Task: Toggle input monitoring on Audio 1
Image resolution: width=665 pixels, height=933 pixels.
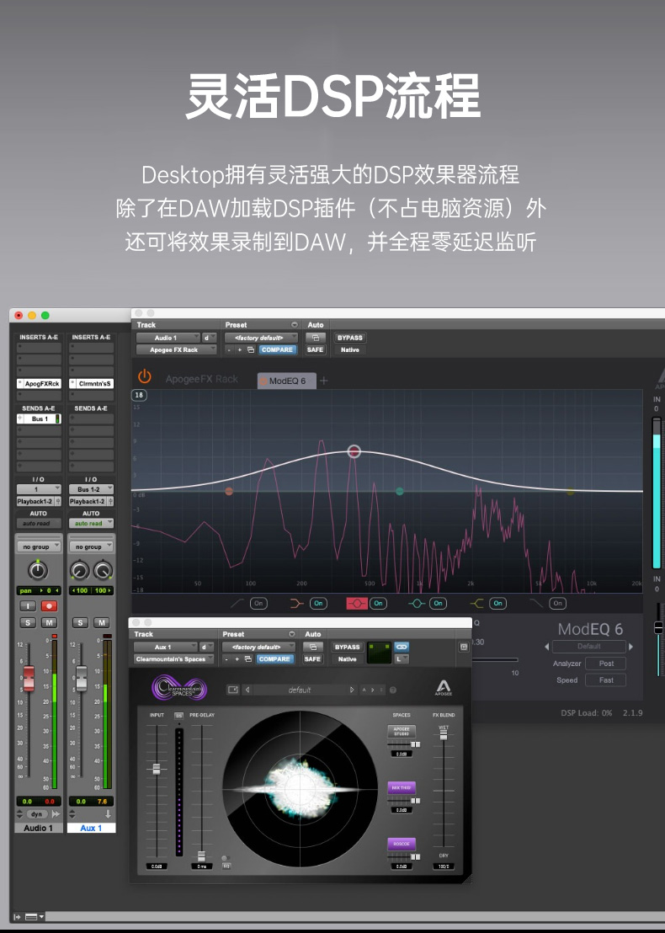Action: 28,606
